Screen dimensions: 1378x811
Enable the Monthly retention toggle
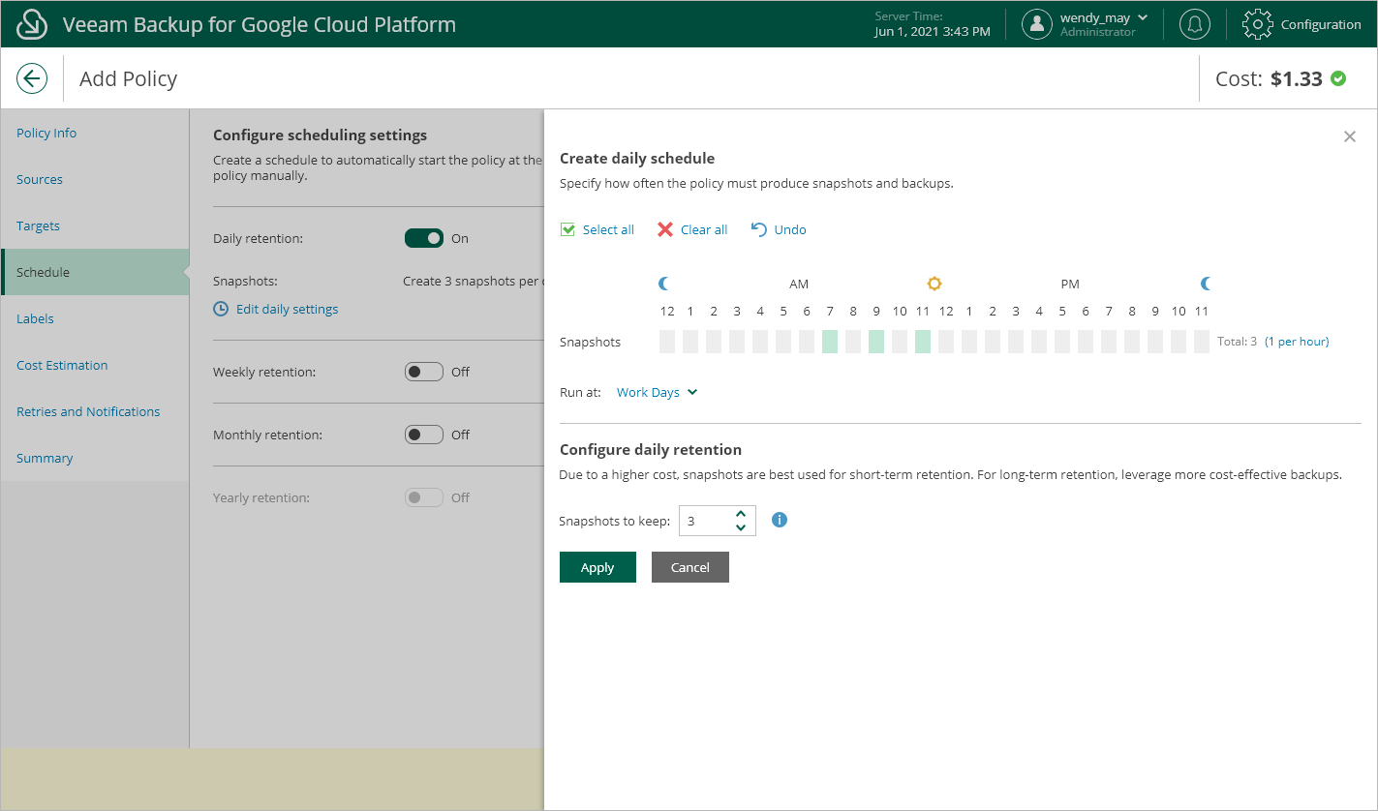(423, 435)
